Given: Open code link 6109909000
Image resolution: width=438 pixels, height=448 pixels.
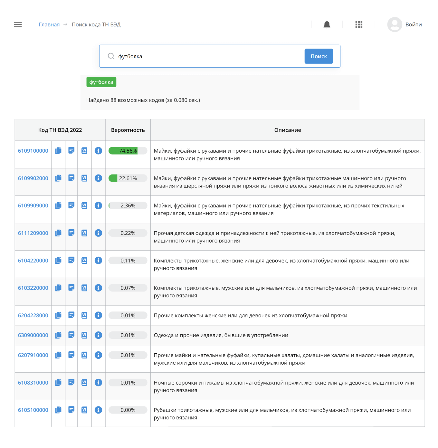Looking at the screenshot, I should 33,205.
